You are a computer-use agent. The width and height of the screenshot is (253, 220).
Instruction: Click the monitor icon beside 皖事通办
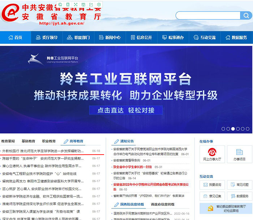[x=164, y=38]
